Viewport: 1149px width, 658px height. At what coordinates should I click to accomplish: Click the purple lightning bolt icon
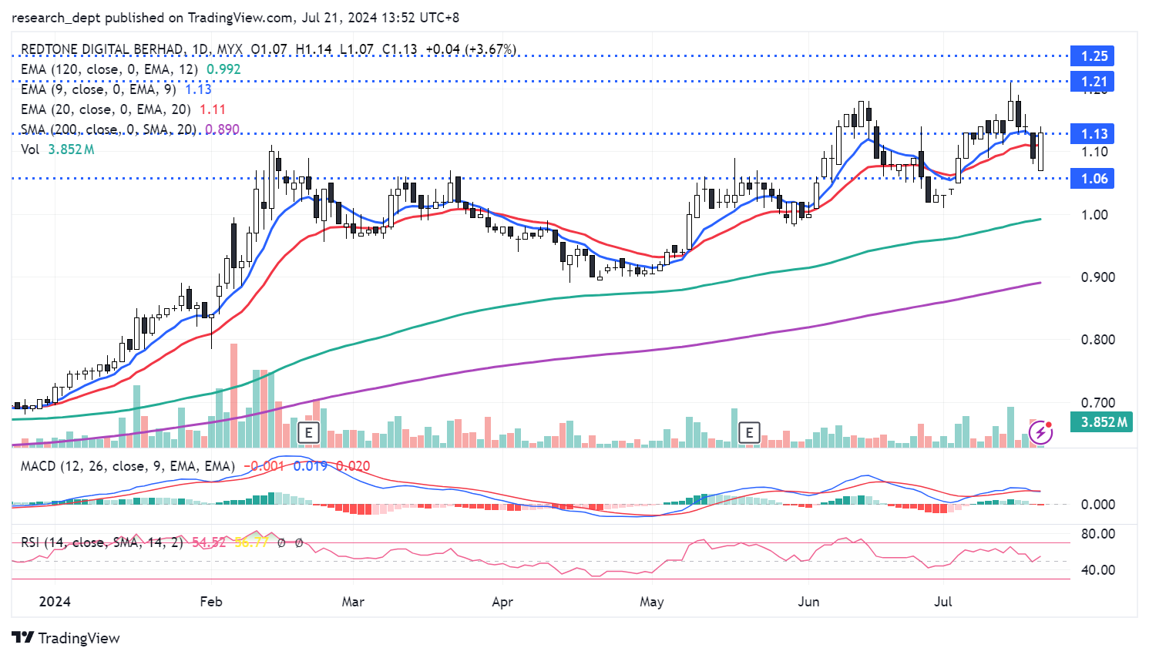(x=1041, y=432)
